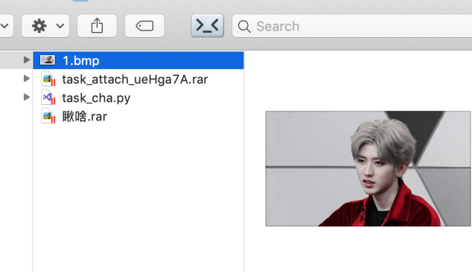
Task: Select the 瞅啥.rar file name
Action: [84, 116]
